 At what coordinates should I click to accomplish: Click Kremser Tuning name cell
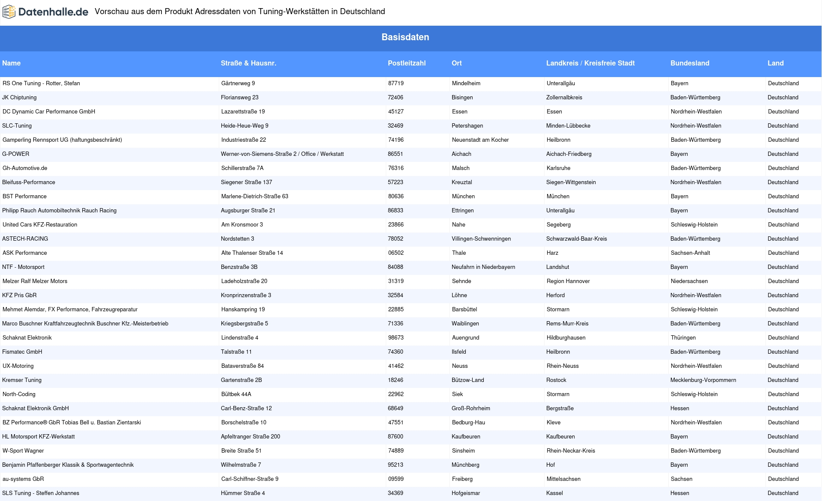coord(22,380)
